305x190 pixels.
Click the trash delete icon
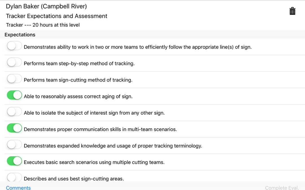pyautogui.click(x=292, y=11)
